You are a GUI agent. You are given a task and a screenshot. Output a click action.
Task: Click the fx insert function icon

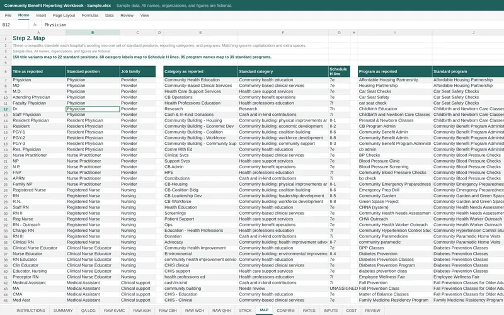pyautogui.click(x=35, y=25)
